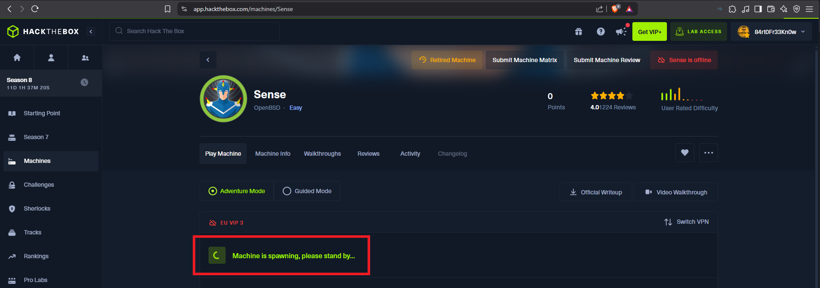Click the address bar URL
Image resolution: width=820 pixels, height=288 pixels.
coord(243,9)
